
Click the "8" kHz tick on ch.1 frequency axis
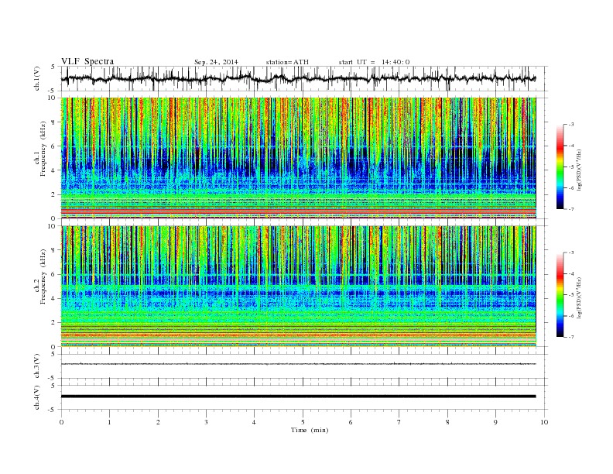[54, 122]
